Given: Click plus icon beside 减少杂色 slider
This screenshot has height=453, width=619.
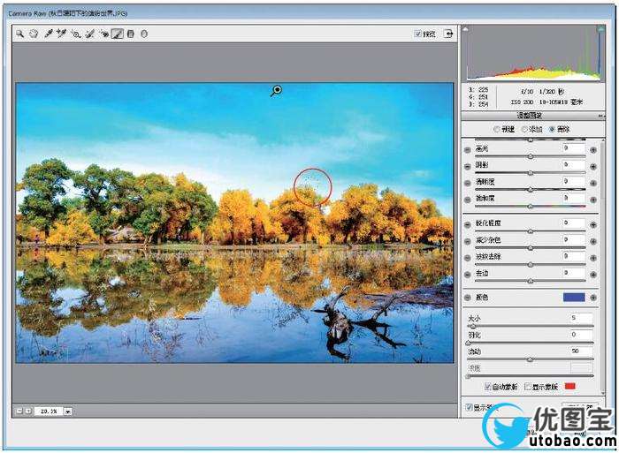Looking at the screenshot, I should click(x=593, y=241).
